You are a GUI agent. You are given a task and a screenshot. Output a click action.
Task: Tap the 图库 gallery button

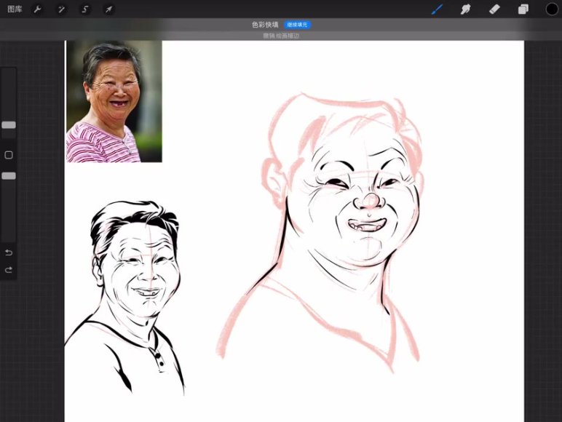(15, 9)
